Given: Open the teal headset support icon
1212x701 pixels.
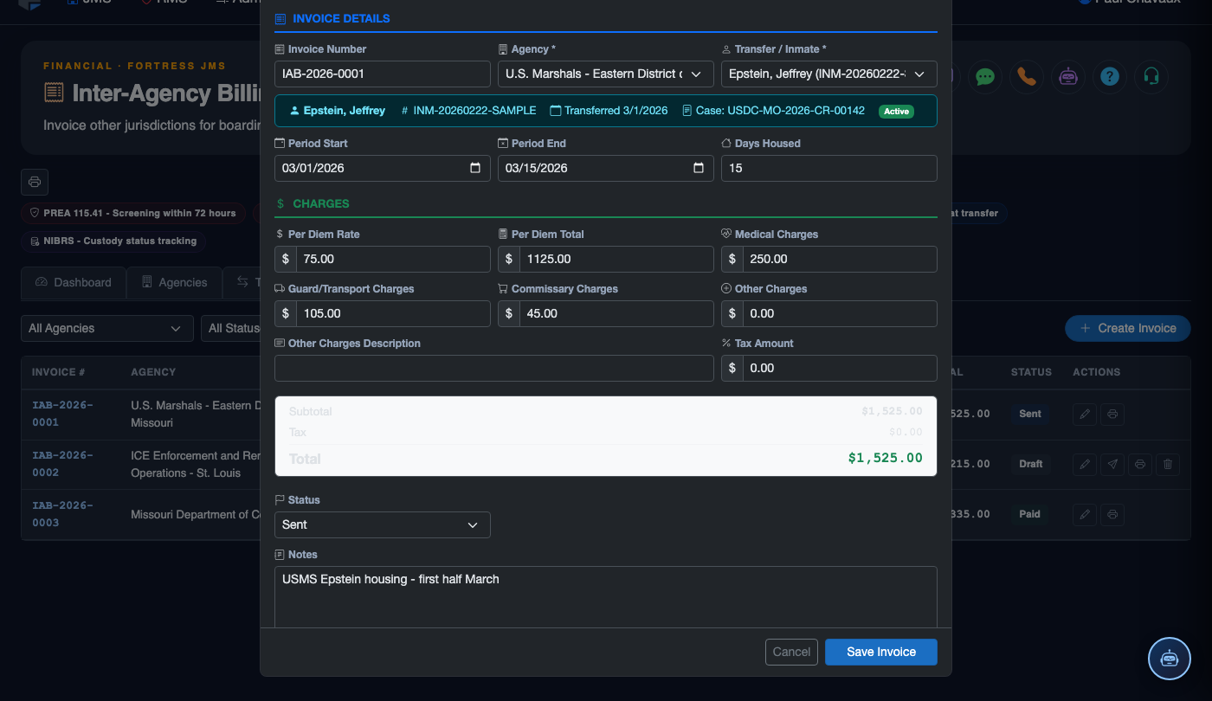Looking at the screenshot, I should pos(1151,76).
